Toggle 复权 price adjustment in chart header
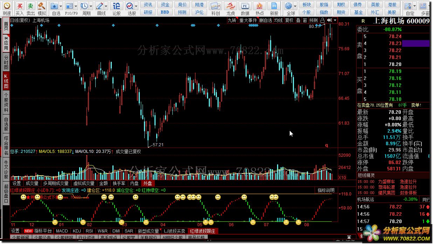The width and height of the screenshot is (433, 244). 289,20
